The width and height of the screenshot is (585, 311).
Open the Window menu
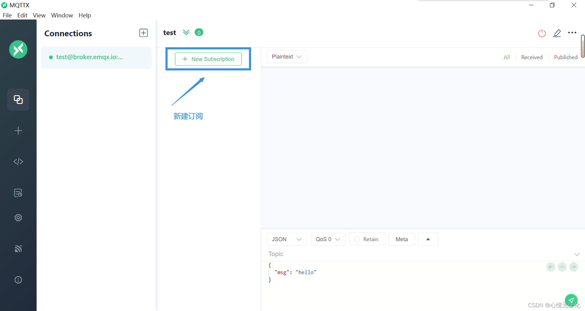62,15
